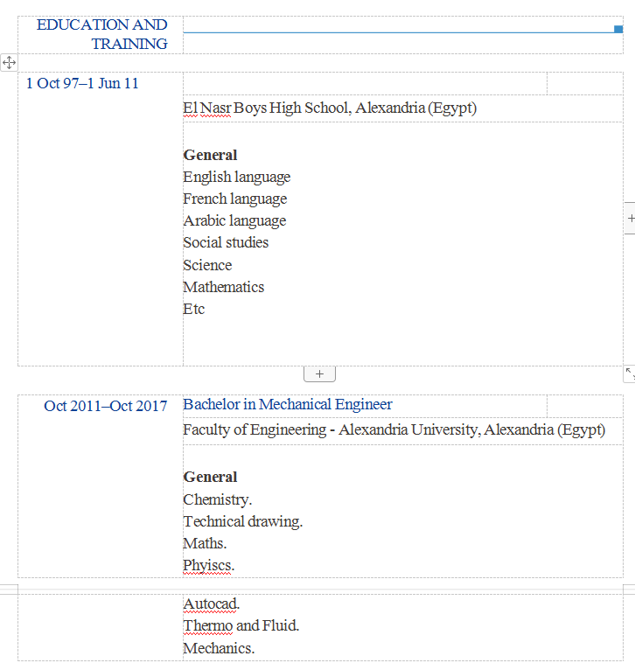Image resolution: width=635 pixels, height=663 pixels.
Task: Click the bold 'General' above Chemistry
Action: [210, 478]
